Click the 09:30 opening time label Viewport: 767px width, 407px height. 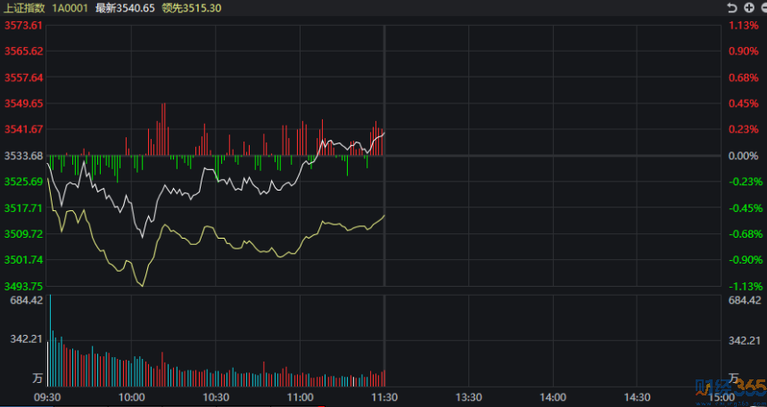click(46, 397)
